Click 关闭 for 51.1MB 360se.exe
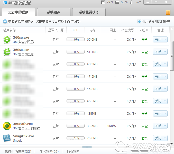 click(158, 52)
